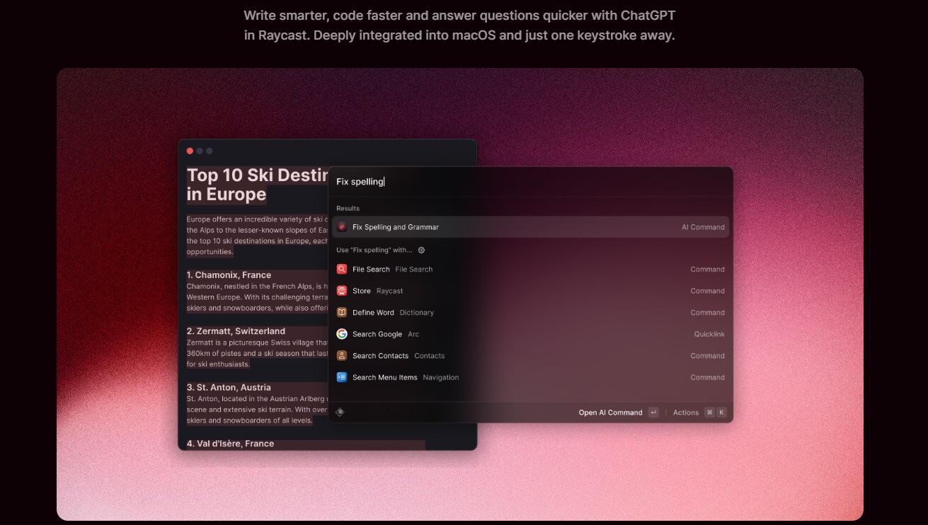Screen dimensions: 928x525
Task: Select the Search Google quicklink row
Action: pyautogui.click(x=529, y=334)
